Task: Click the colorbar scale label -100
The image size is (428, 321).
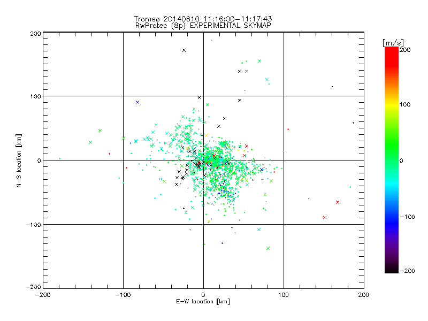Action: click(407, 217)
